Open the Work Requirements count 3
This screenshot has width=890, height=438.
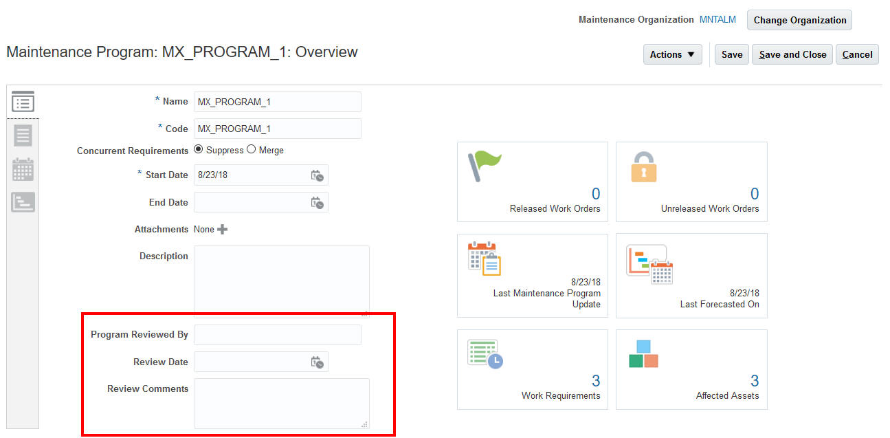(x=596, y=381)
